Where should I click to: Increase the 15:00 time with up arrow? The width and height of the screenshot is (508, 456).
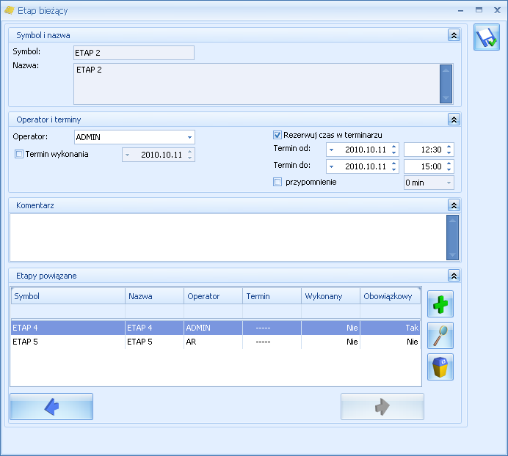coord(449,163)
